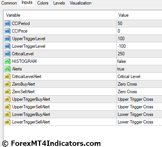Open the Visualization tab
The width and height of the screenshot is (162, 147).
[x=80, y=3]
